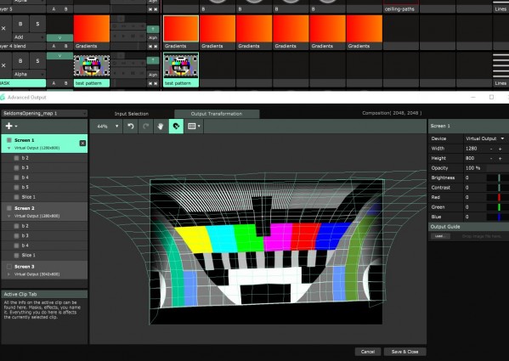Open the Device Virtual Output dropdown
The image size is (509, 361).
(485, 138)
